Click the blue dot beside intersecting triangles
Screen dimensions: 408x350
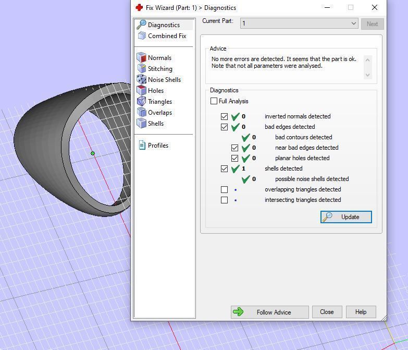pos(236,200)
